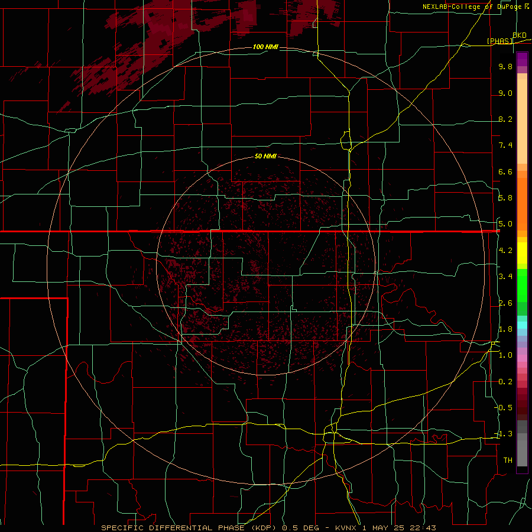The height and width of the screenshot is (532, 532).
Task: Select the purple segment atop the color bar
Action: 522,59
